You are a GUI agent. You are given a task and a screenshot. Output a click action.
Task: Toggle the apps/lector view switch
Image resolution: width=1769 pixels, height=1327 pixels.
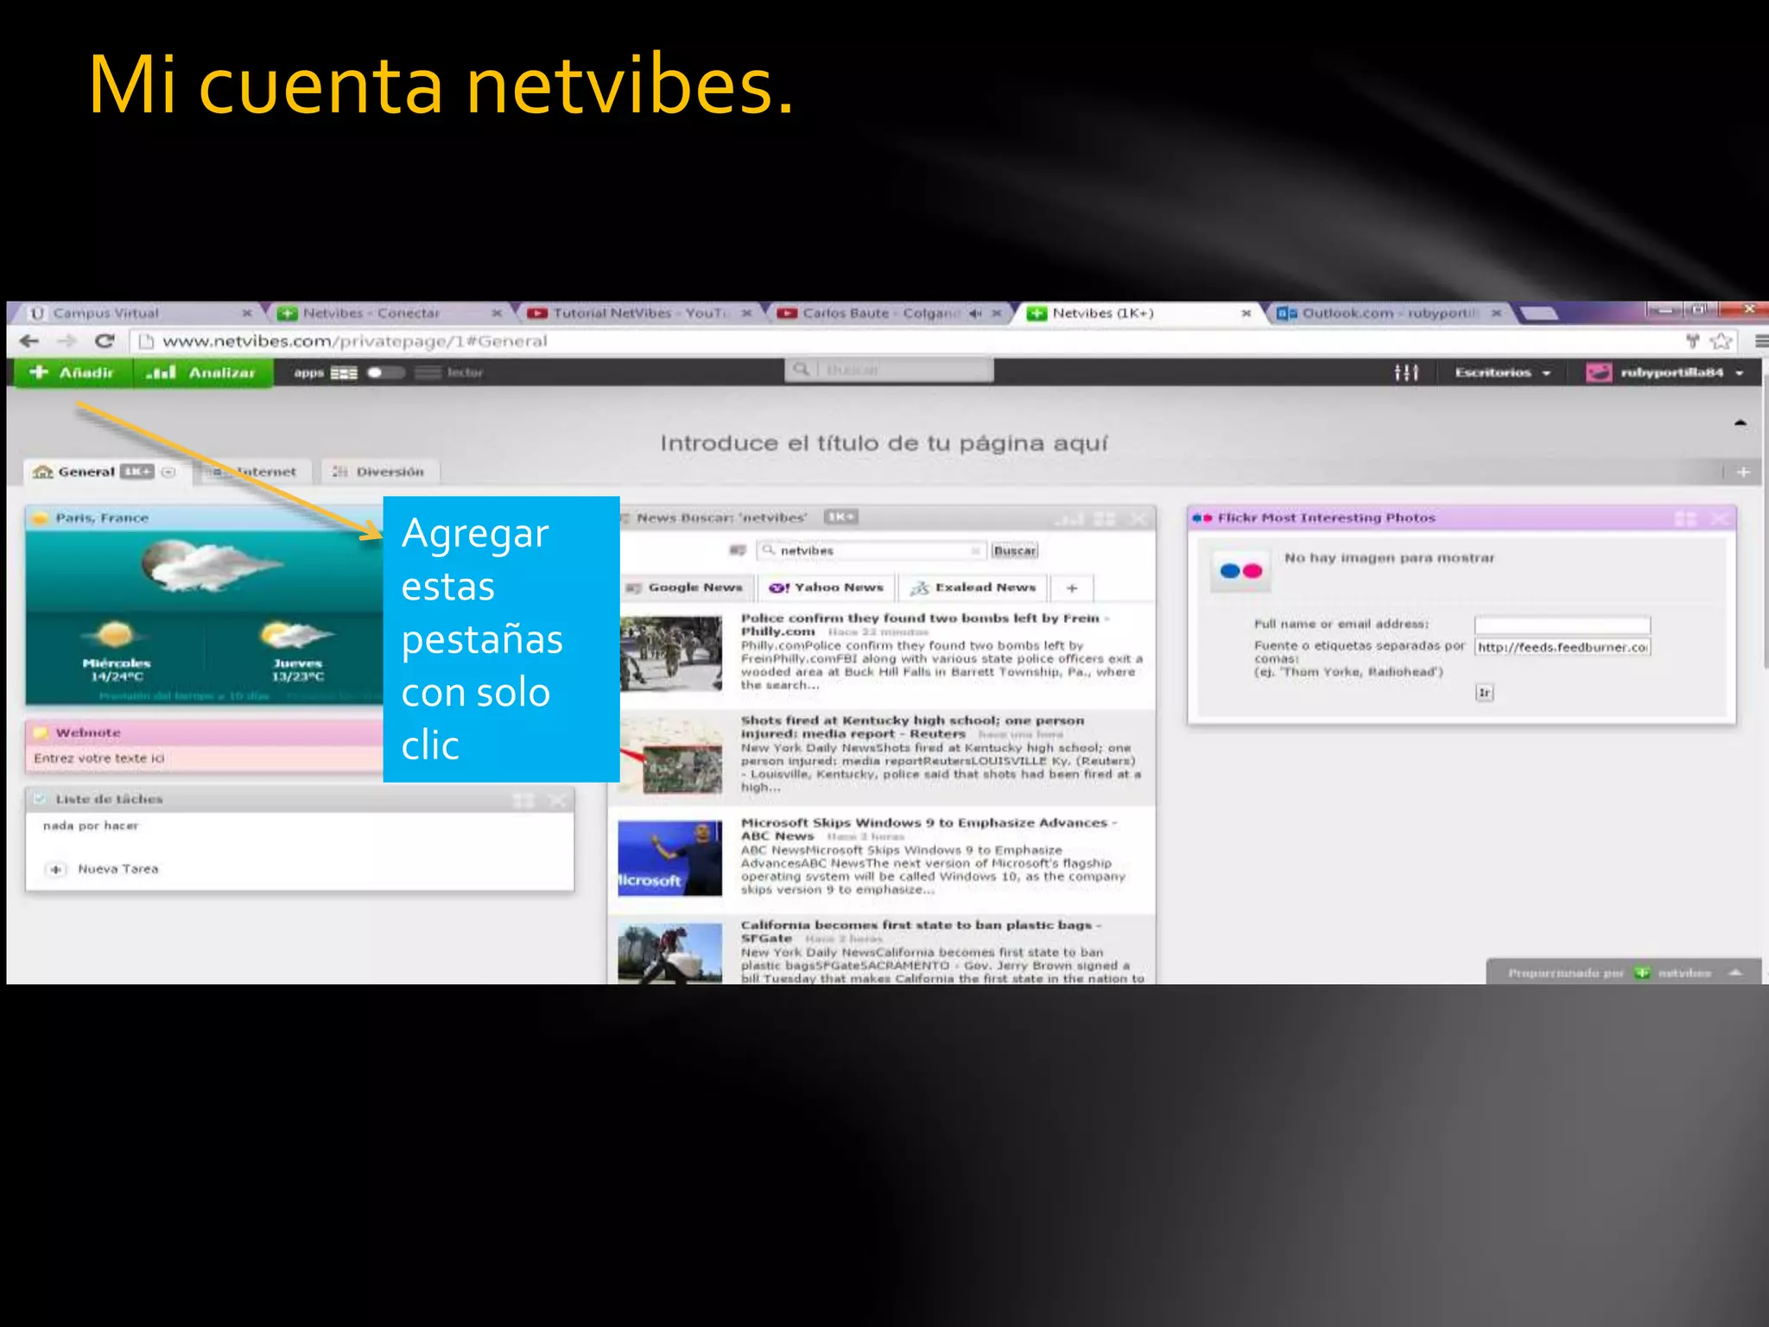click(x=385, y=372)
